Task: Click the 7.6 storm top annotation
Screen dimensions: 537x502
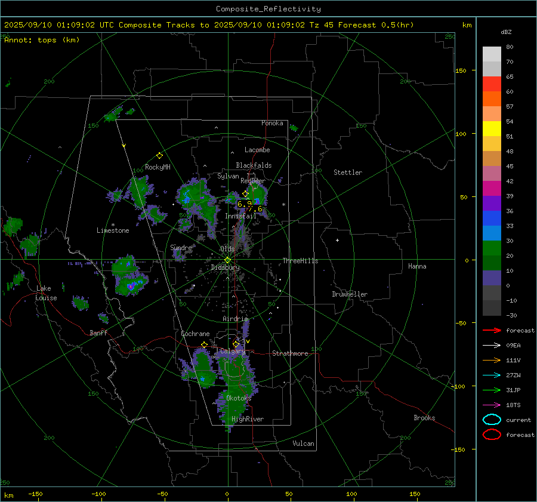Action: [255, 209]
